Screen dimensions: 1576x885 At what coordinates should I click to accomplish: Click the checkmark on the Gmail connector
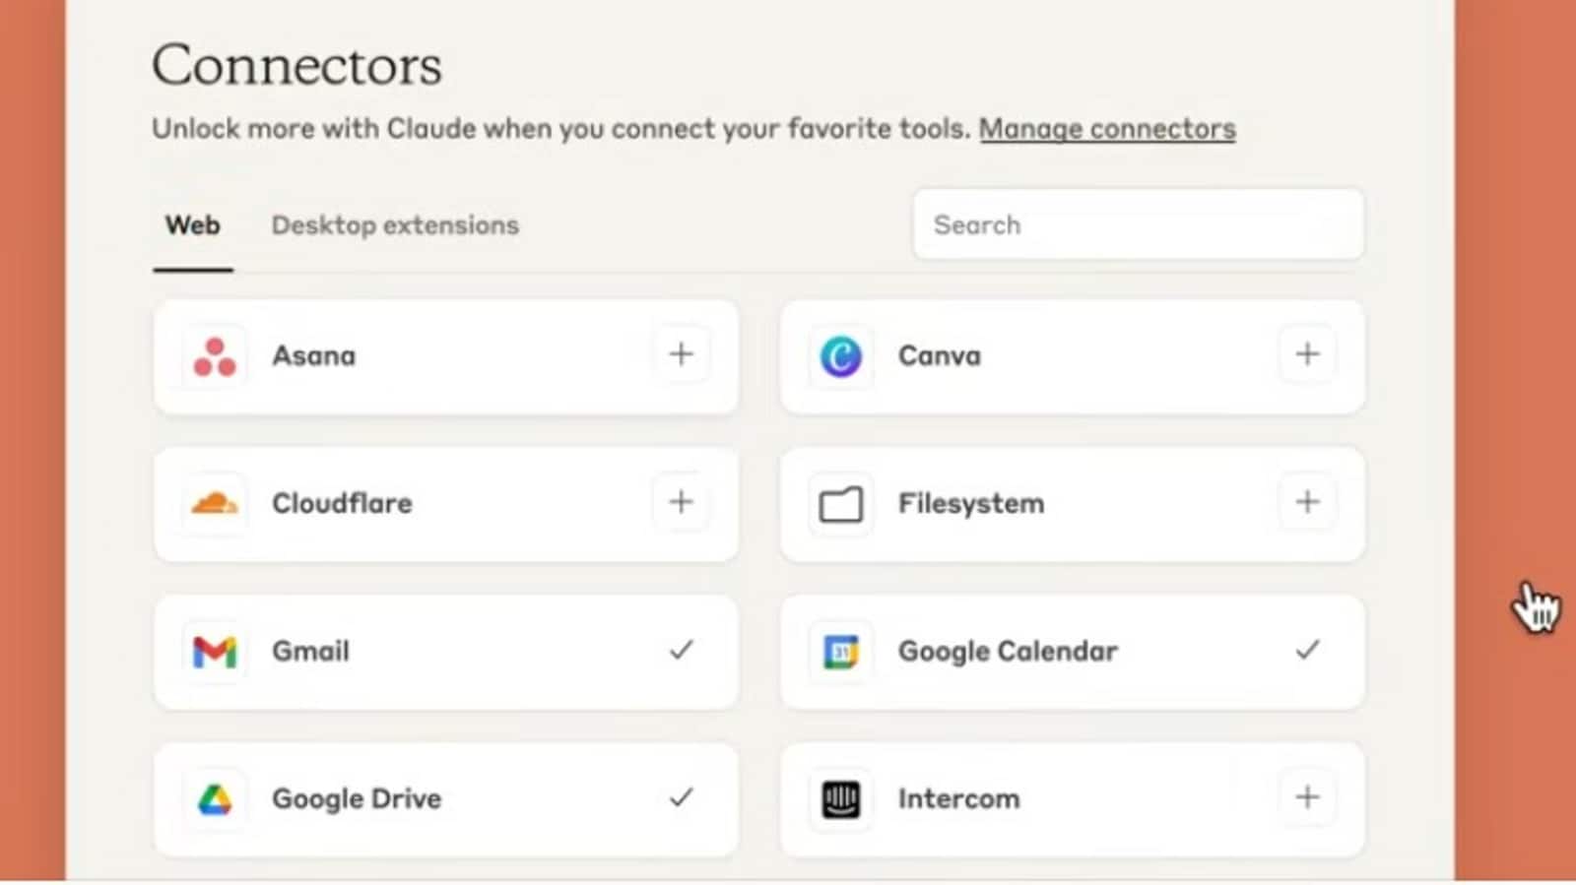coord(681,649)
